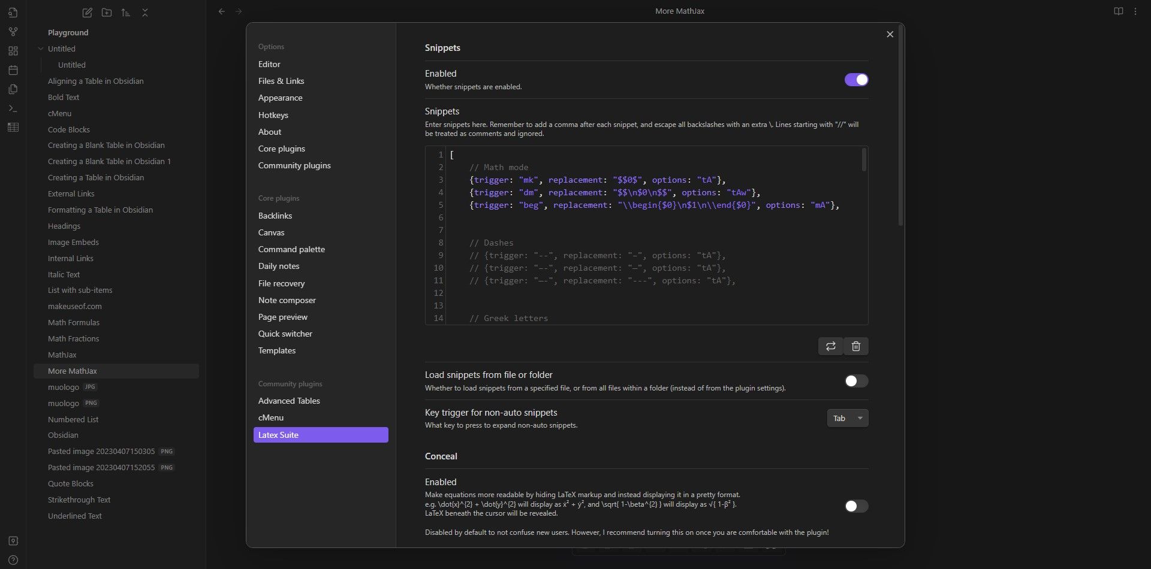Open daily notes via the calendar icon
Image resolution: width=1151 pixels, height=569 pixels.
coord(13,70)
